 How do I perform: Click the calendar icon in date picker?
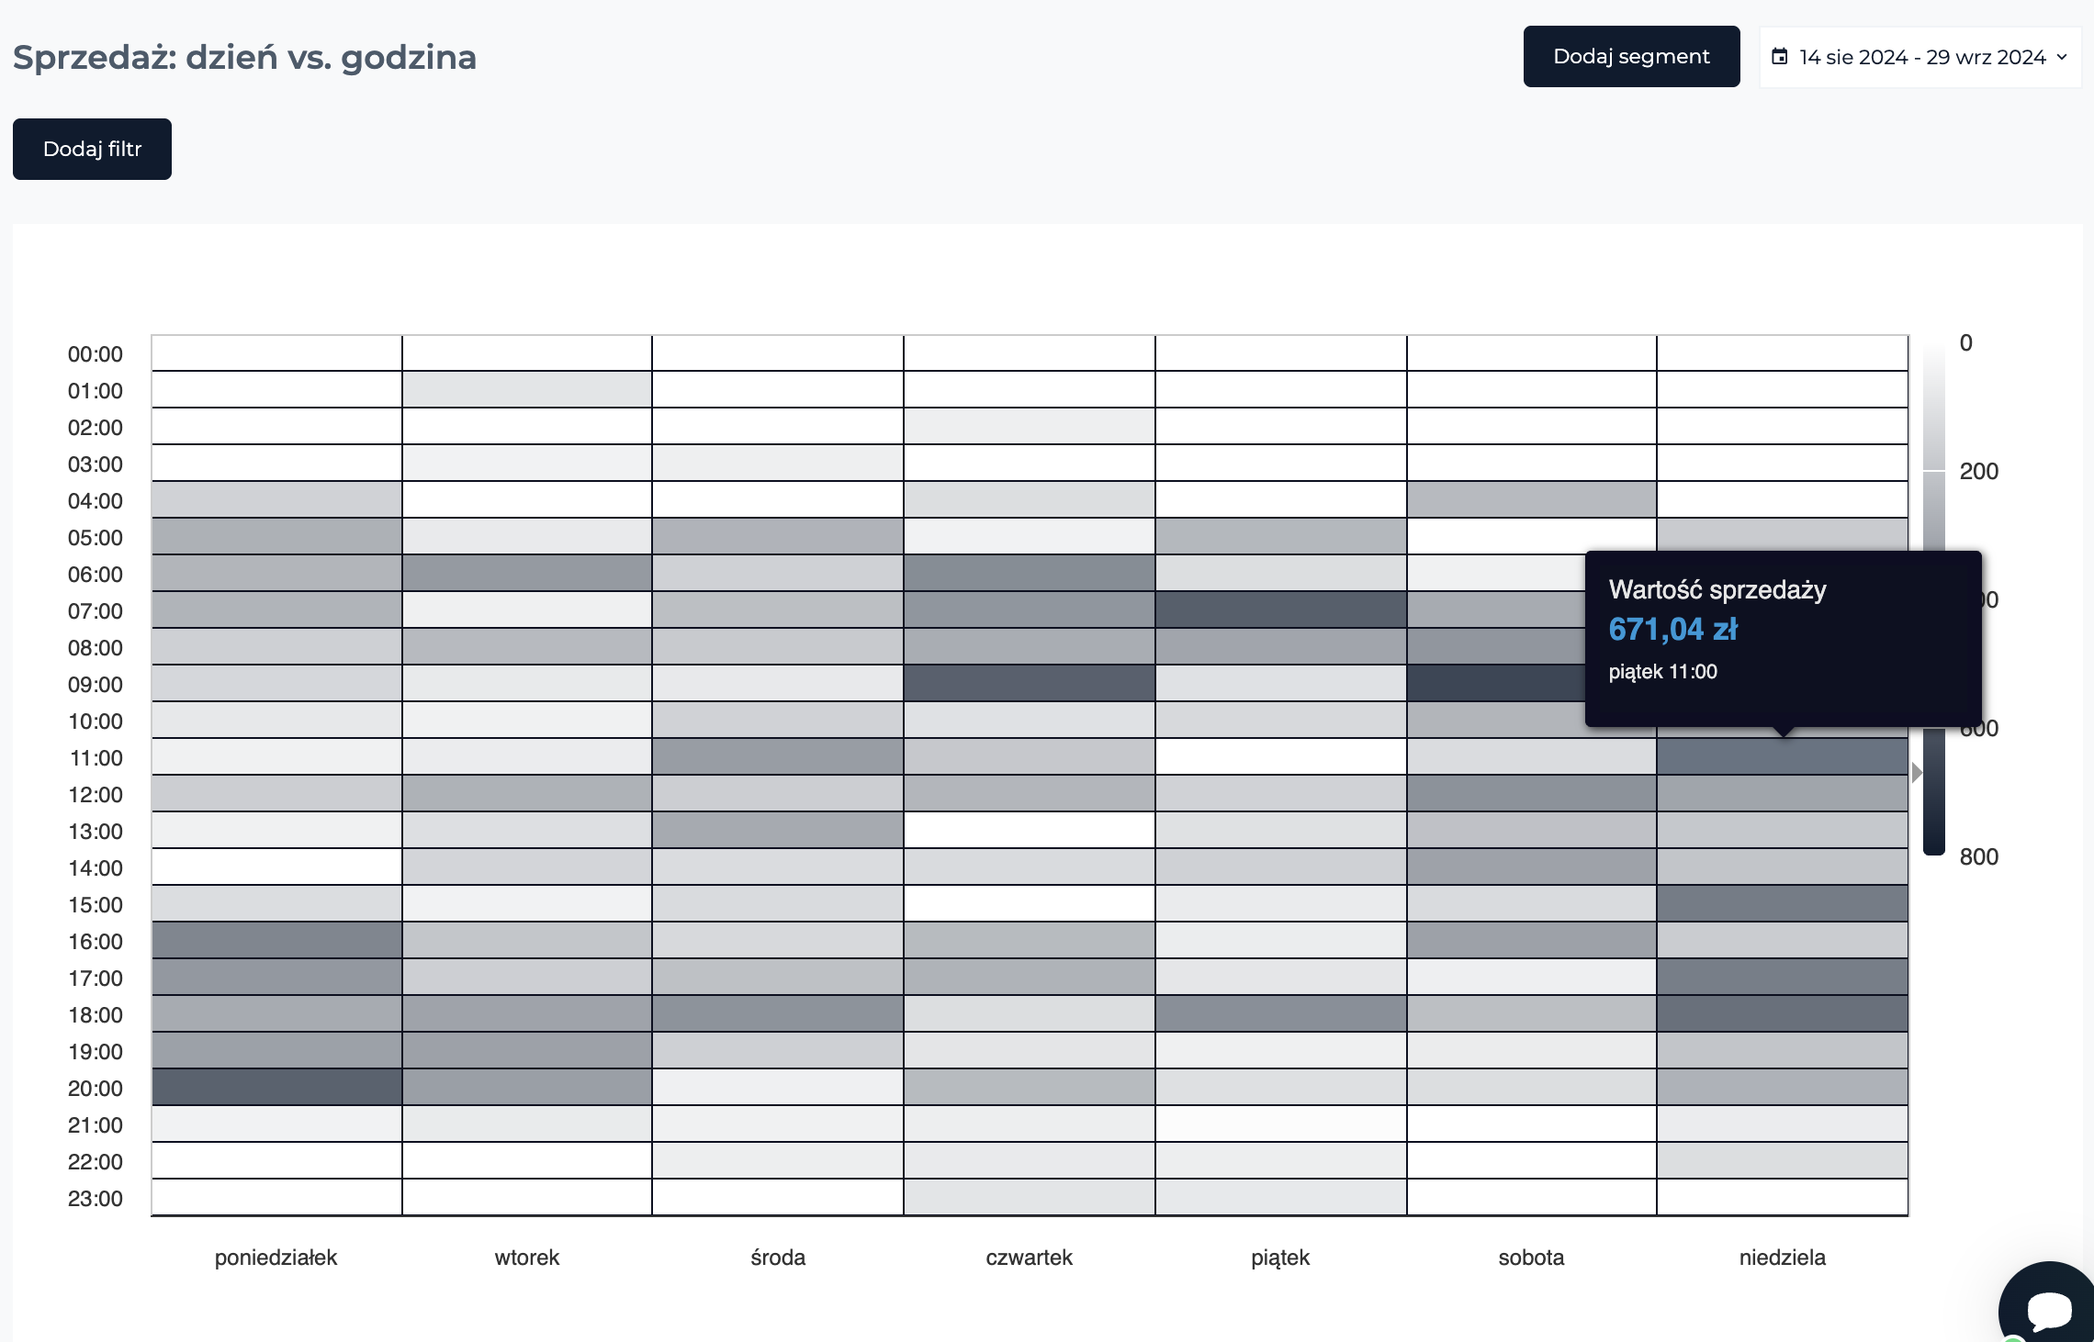click(1780, 57)
